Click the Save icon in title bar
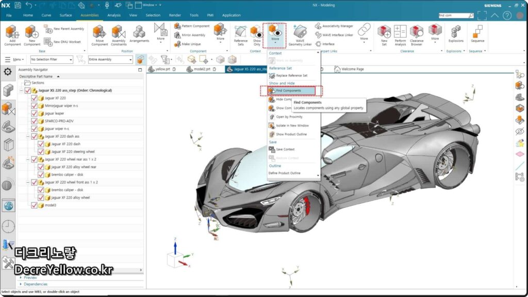 (x=18, y=5)
